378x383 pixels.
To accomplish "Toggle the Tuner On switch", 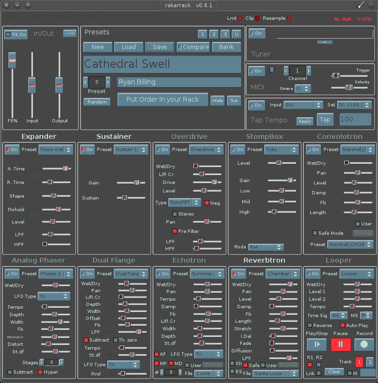I will (x=257, y=34).
